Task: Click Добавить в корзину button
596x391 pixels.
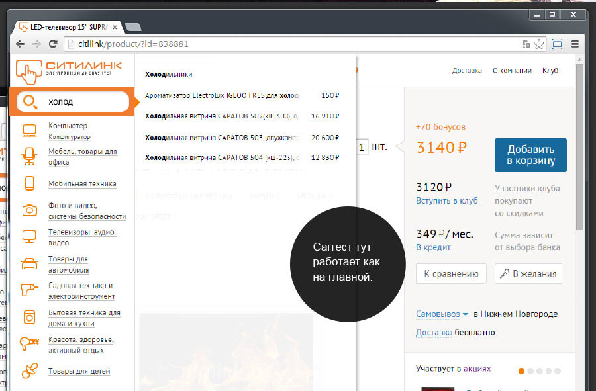Action: pyautogui.click(x=530, y=155)
